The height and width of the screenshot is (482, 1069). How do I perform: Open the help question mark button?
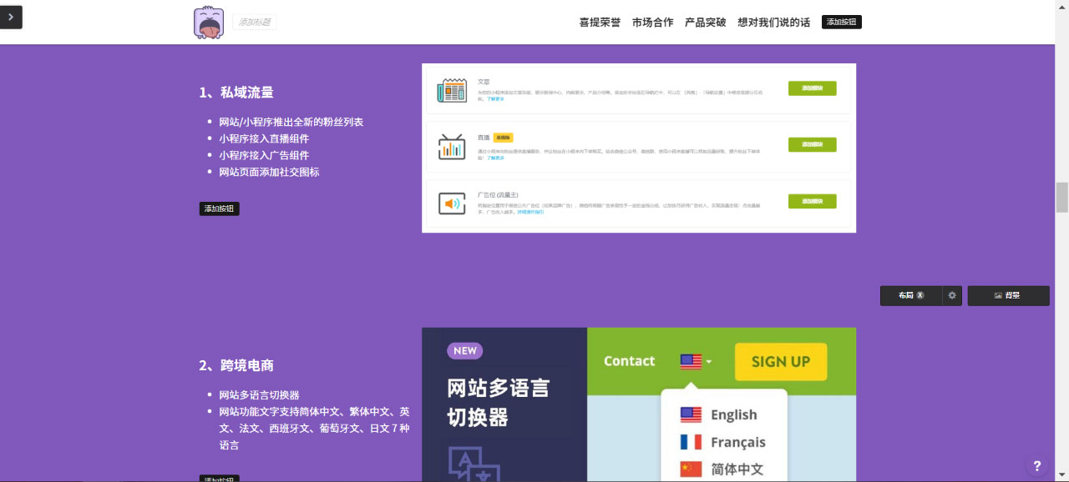[x=1036, y=466]
